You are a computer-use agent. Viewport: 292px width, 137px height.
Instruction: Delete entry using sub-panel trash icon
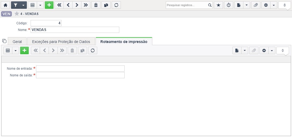72,50
